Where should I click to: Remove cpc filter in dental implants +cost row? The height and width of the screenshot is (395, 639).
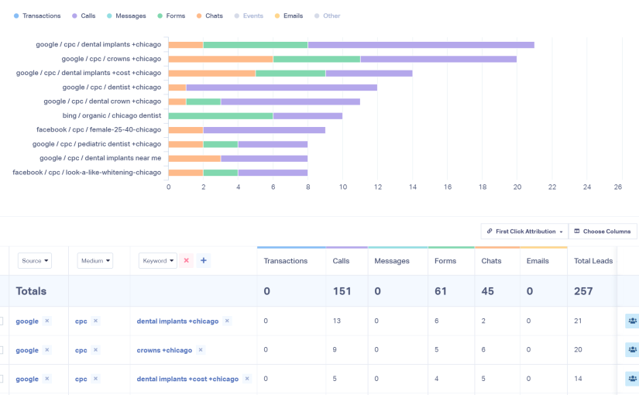point(95,379)
